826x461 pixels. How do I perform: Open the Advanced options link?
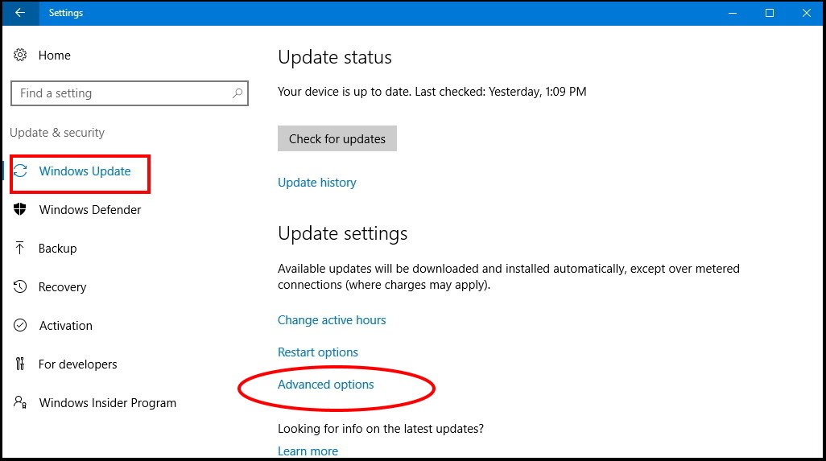click(x=325, y=385)
